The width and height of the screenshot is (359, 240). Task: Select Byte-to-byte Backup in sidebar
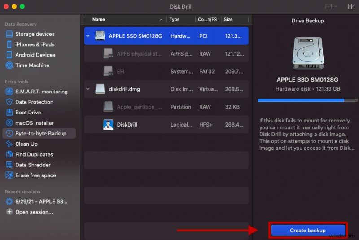pyautogui.click(x=39, y=133)
